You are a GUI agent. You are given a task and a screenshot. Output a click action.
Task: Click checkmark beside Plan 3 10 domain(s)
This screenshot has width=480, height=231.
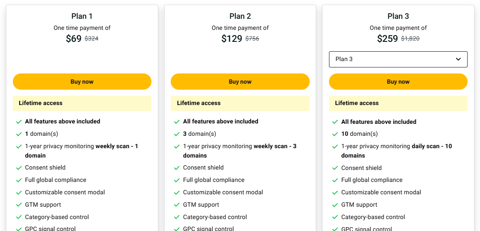click(335, 134)
